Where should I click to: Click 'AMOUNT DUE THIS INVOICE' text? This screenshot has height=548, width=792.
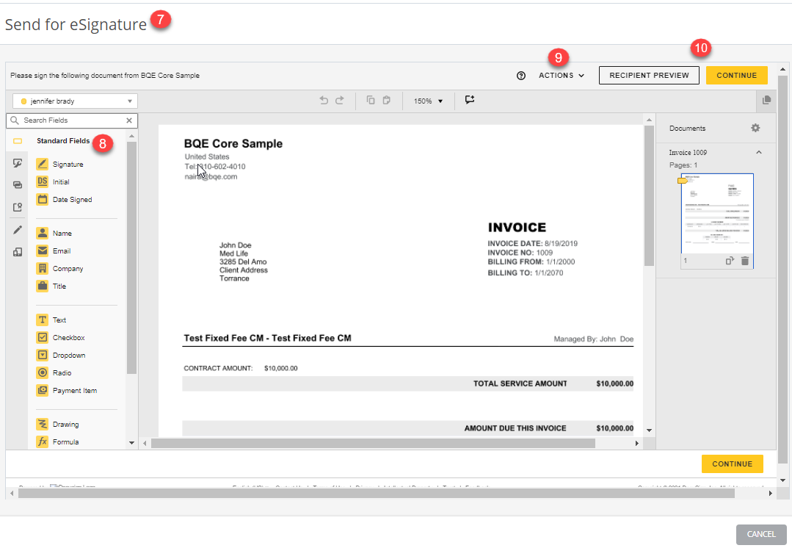515,428
